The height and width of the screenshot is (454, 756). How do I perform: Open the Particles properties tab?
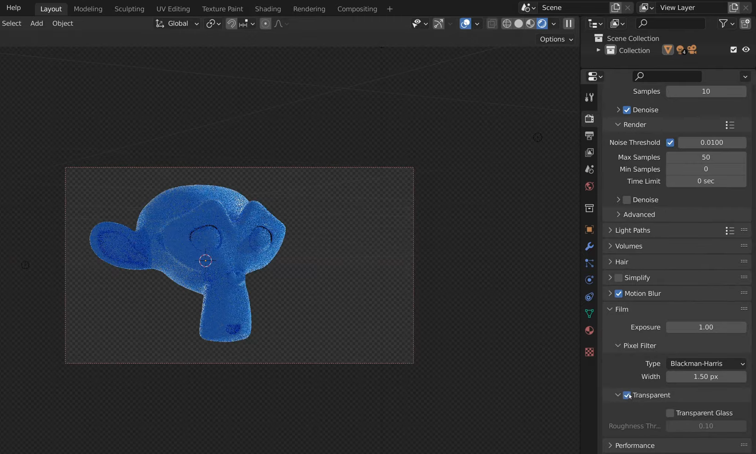[589, 263]
